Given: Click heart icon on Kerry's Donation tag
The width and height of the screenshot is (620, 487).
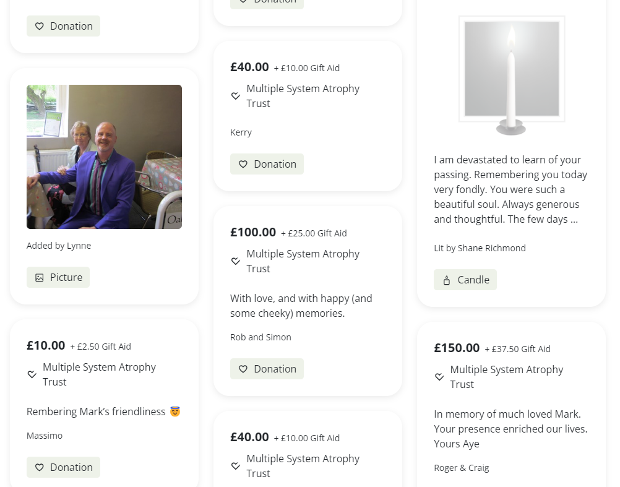Looking at the screenshot, I should (243, 164).
